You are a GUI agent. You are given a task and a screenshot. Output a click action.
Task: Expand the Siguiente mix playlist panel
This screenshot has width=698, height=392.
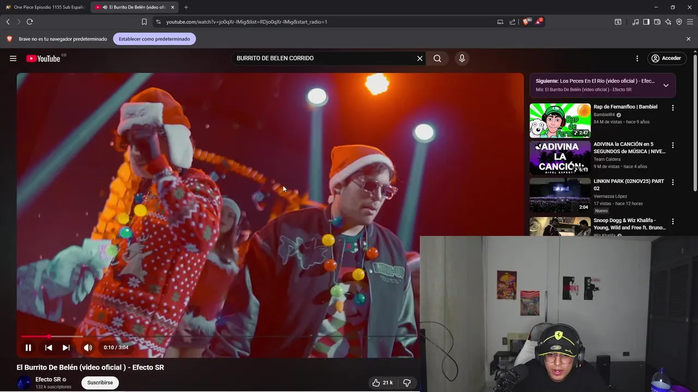[x=666, y=85]
